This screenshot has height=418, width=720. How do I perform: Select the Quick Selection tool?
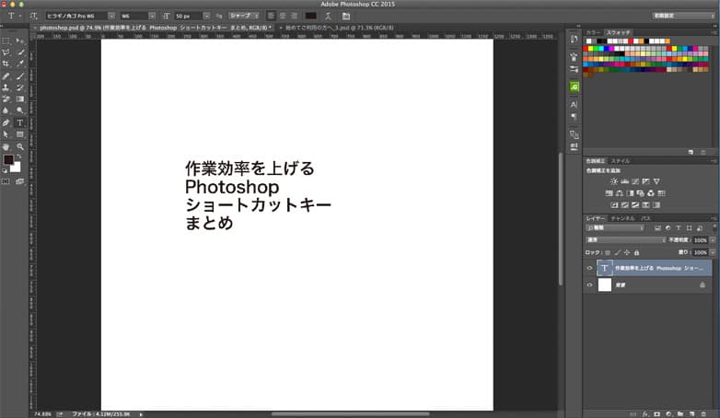(x=19, y=52)
